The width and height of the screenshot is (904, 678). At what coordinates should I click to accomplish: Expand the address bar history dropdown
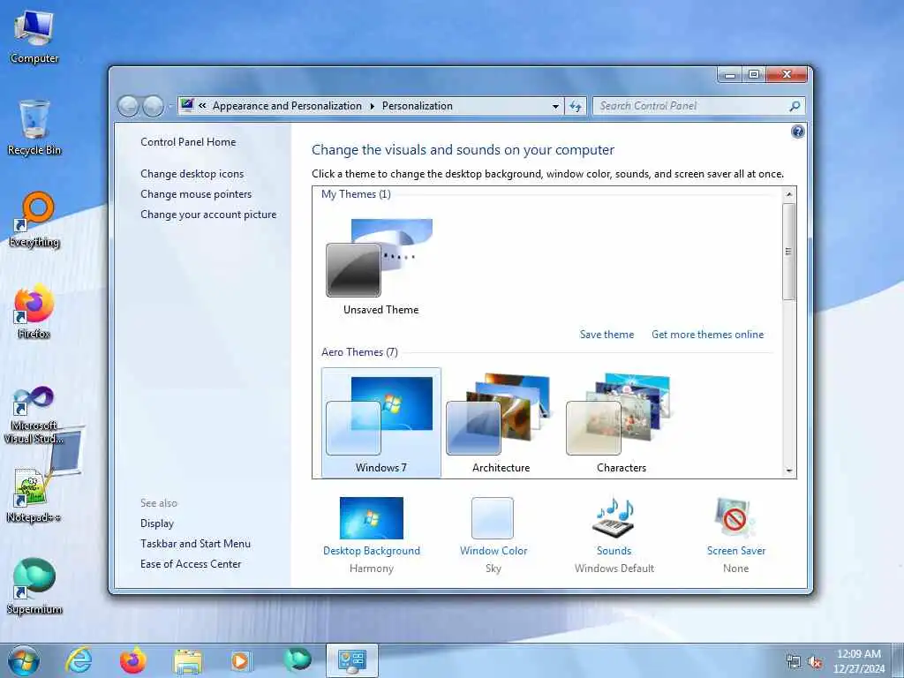coord(555,106)
